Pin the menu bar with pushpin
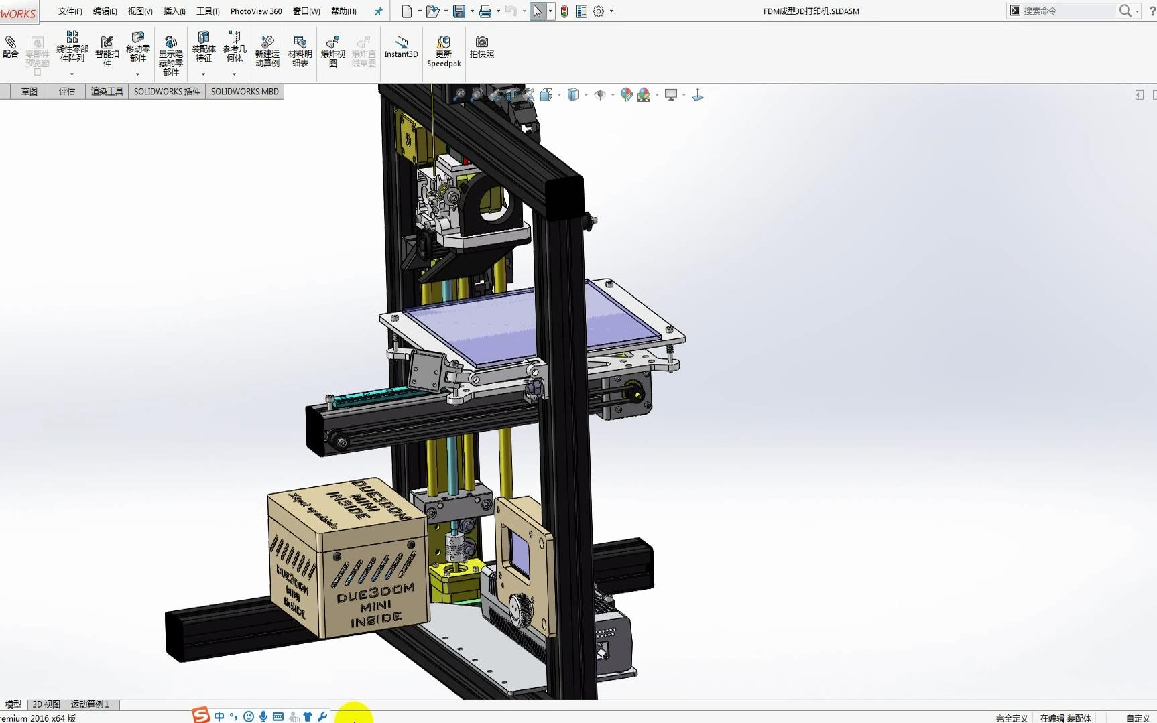 point(378,11)
